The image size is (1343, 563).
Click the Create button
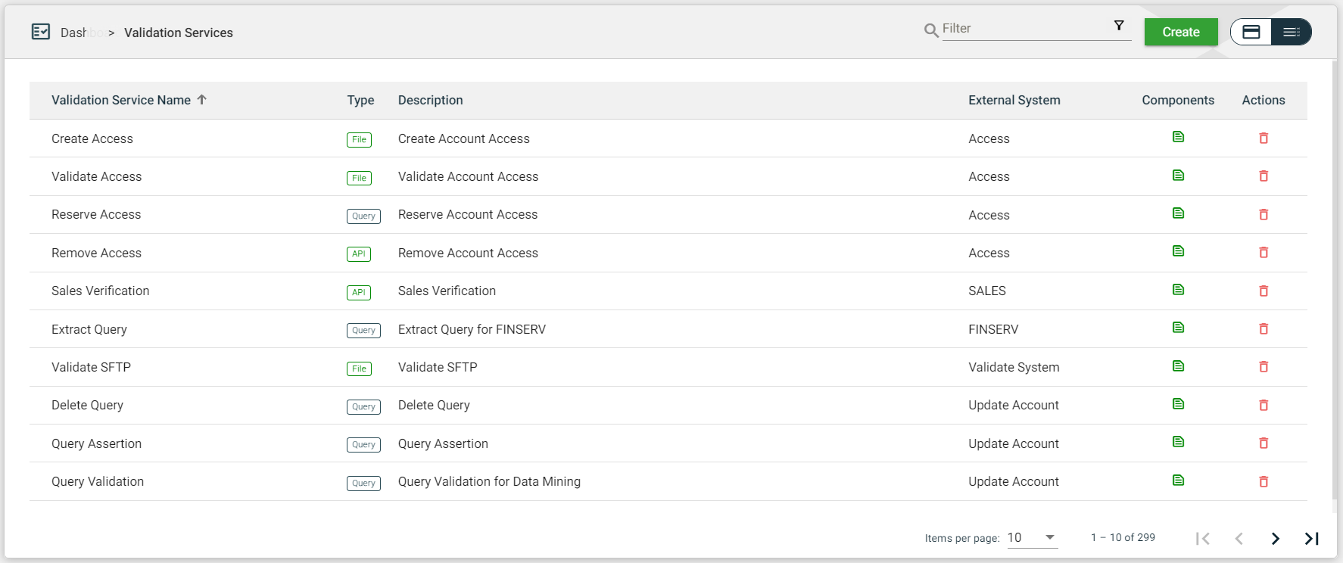pos(1180,32)
